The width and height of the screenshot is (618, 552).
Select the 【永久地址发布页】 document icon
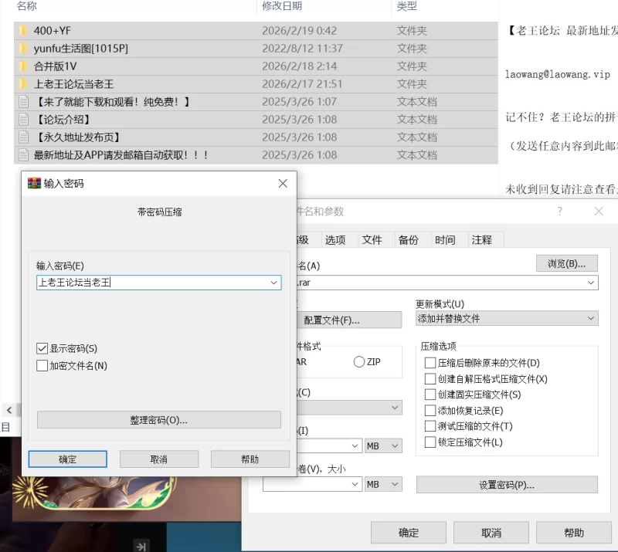click(24, 137)
